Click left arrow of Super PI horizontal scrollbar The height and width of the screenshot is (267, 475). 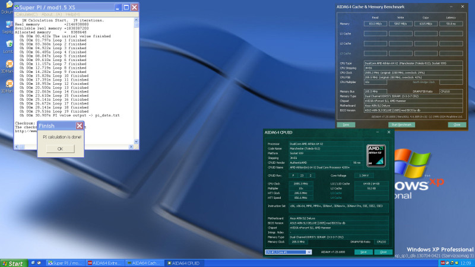(x=17, y=147)
